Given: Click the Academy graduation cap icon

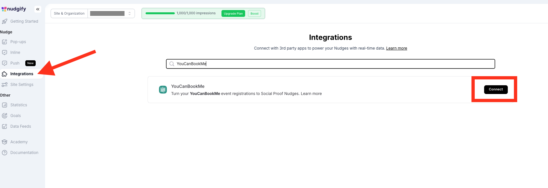Looking at the screenshot, I should (x=5, y=142).
